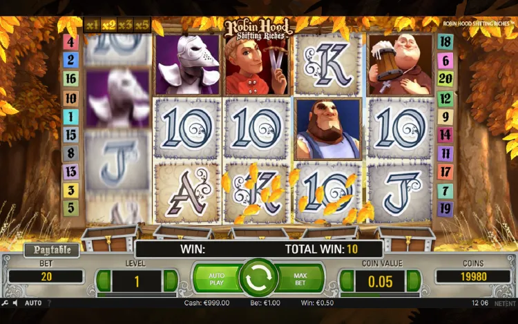
Task: Click the Max Bet button
Action: (300, 279)
